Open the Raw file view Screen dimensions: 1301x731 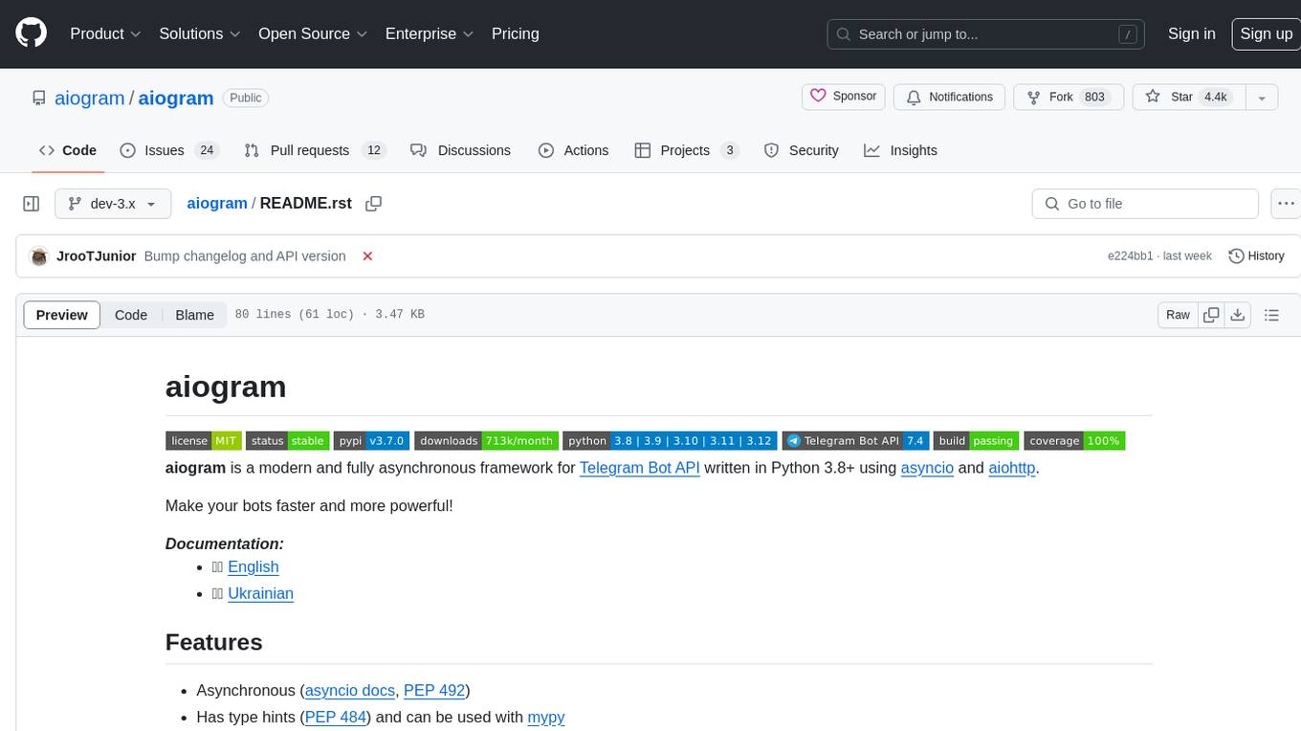click(x=1178, y=315)
